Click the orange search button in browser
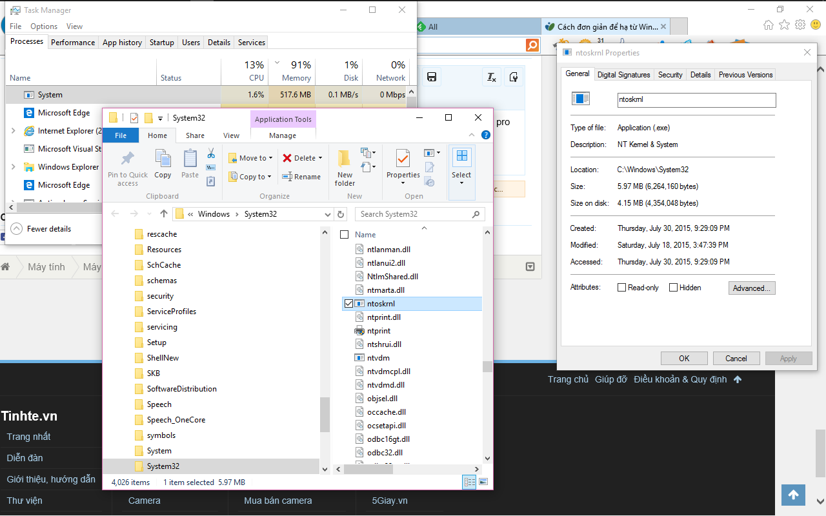The image size is (826, 516). point(532,45)
